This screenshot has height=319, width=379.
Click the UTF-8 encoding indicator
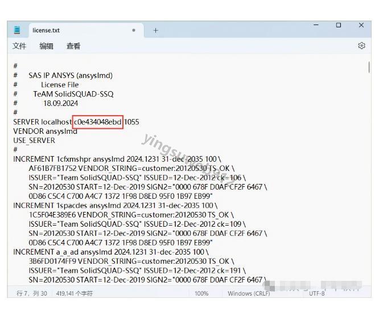click(x=316, y=293)
